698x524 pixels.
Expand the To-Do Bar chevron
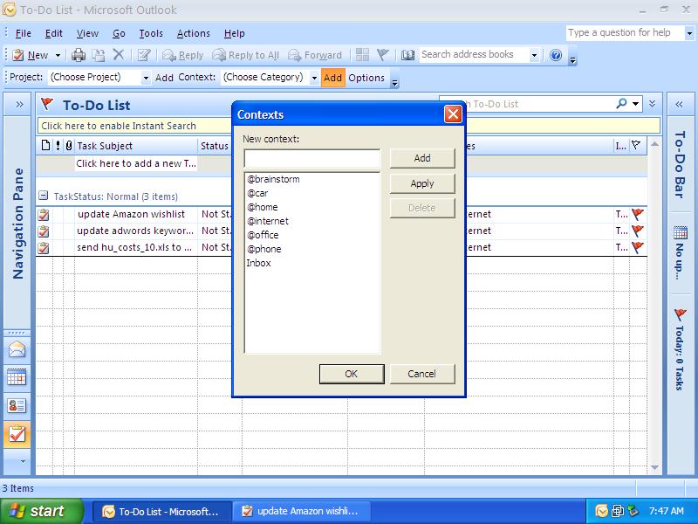[679, 104]
